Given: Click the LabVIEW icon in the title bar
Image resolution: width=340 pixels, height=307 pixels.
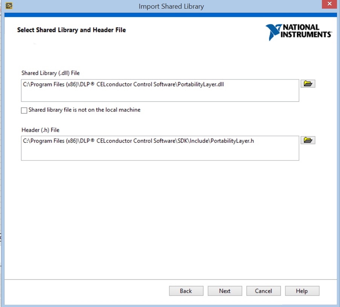Looking at the screenshot, I should tap(9, 6).
